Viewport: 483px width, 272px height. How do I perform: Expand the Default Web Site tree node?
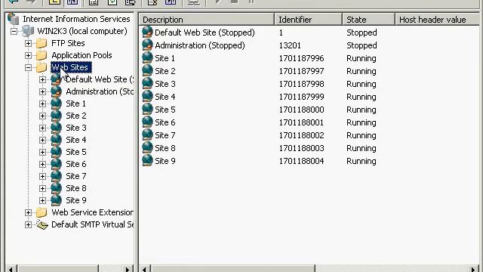tap(42, 79)
